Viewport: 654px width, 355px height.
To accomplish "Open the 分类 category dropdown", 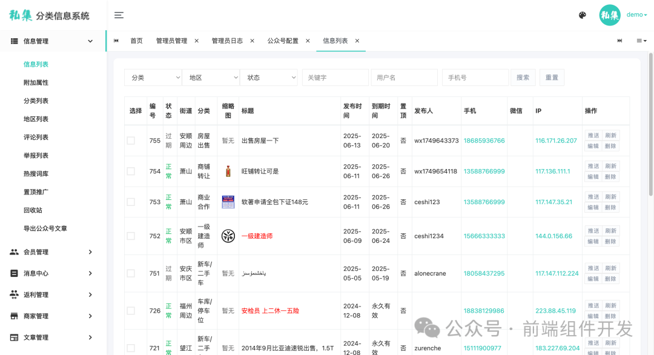I will pos(153,78).
